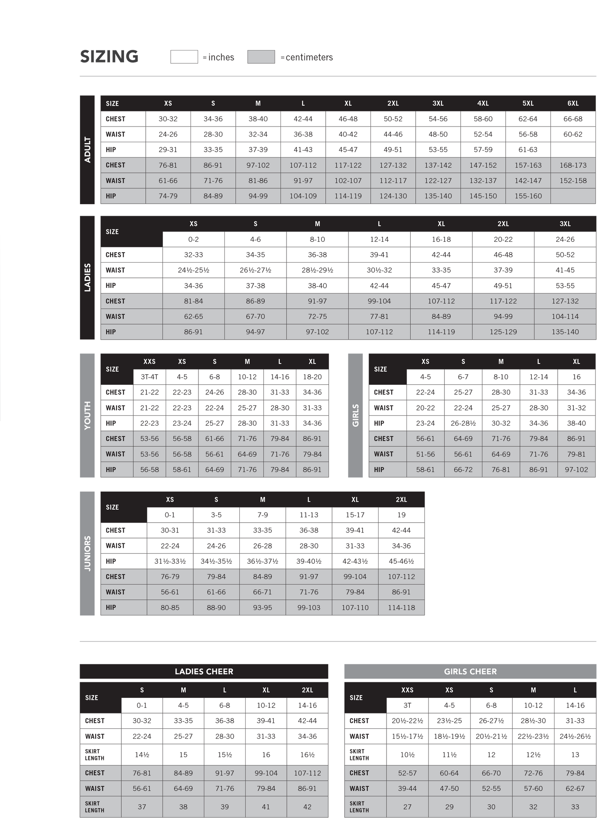This screenshot has width=599, height=820.
Task: Click Girls Cheer chest cell '28½-30'
Action: (x=533, y=721)
